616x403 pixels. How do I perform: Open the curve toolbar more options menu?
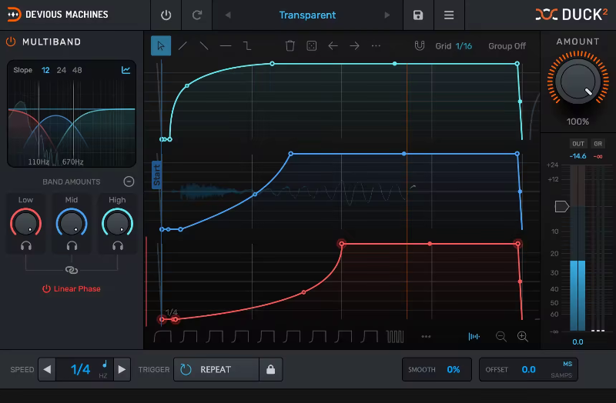(376, 45)
